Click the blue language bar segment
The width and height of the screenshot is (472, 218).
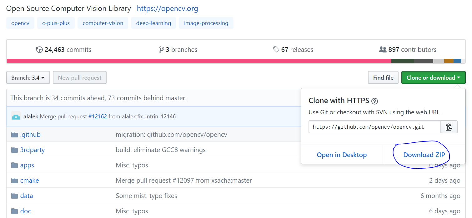(457, 61)
